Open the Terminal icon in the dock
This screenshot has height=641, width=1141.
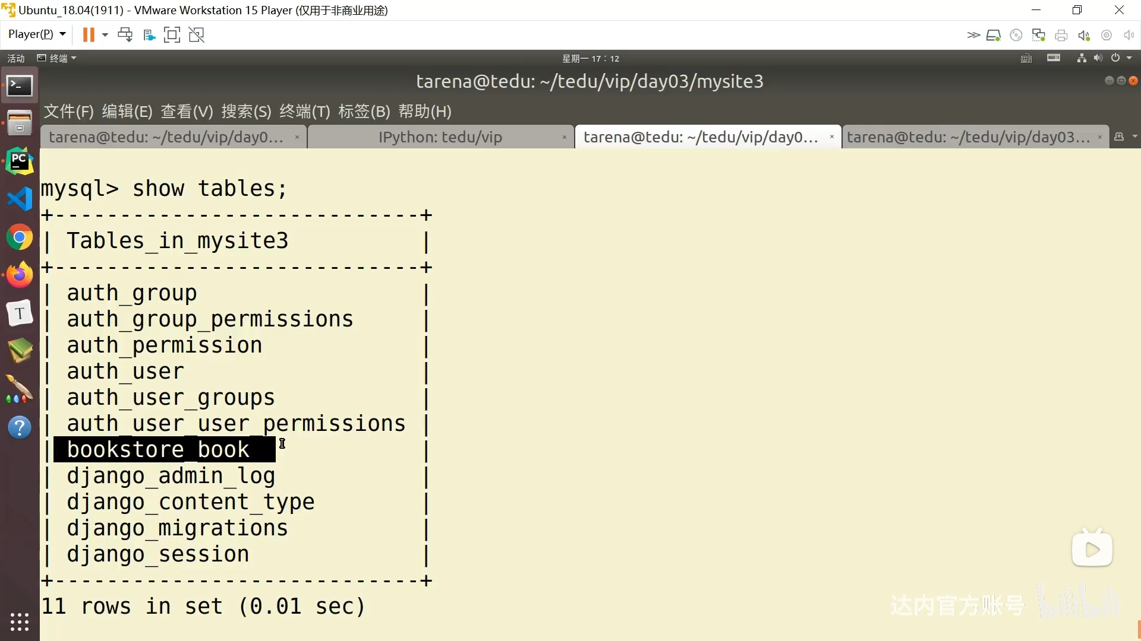pyautogui.click(x=20, y=86)
